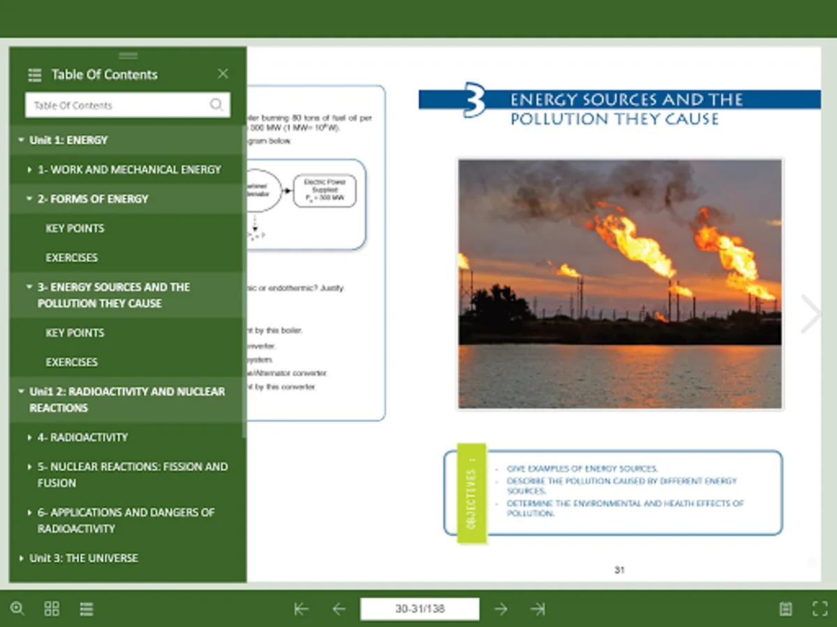The image size is (837, 627).
Task: Close the Table Of Contents panel
Action: tap(223, 74)
